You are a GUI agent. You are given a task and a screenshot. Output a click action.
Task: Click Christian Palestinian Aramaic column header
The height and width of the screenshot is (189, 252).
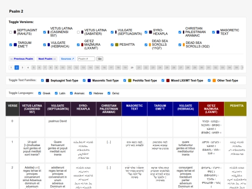click(109, 109)
